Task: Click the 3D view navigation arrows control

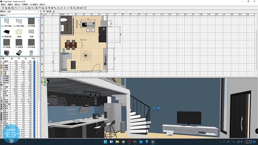Action: pyautogui.click(x=45, y=82)
